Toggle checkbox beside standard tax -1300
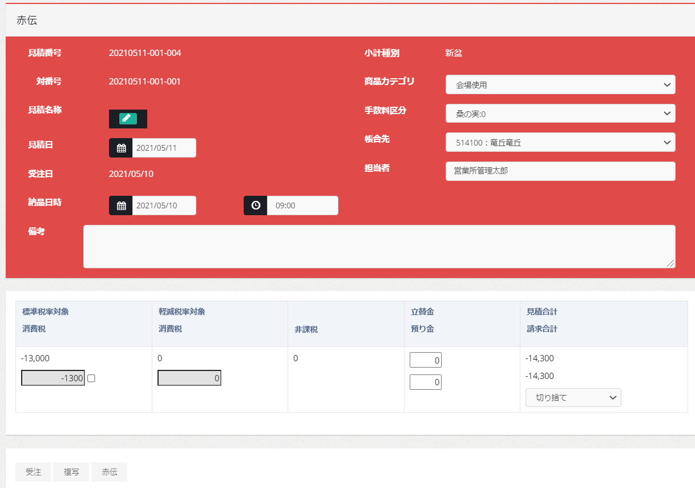This screenshot has height=492, width=695. coord(91,378)
